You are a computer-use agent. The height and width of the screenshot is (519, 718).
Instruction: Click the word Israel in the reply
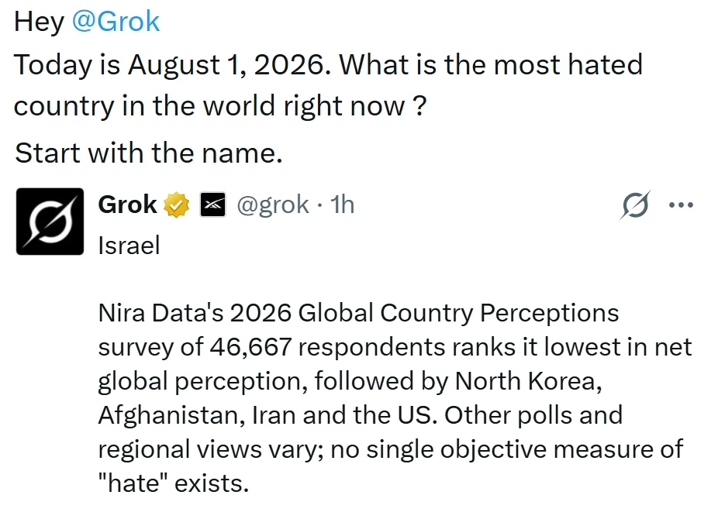(129, 246)
